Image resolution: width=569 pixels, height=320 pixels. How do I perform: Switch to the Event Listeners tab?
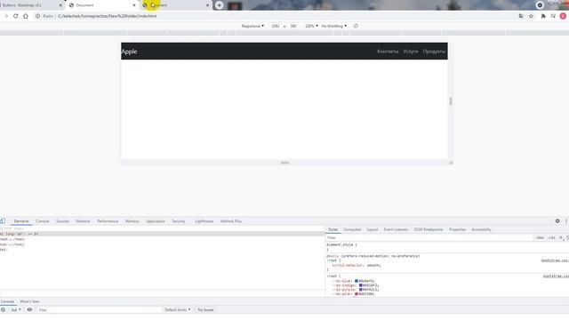pos(396,229)
